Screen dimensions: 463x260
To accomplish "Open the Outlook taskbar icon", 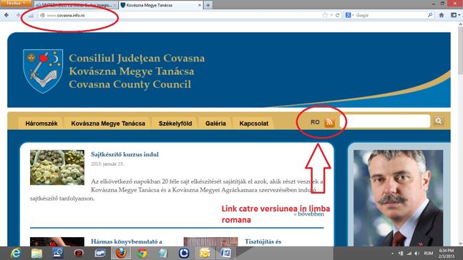I will tap(205, 254).
